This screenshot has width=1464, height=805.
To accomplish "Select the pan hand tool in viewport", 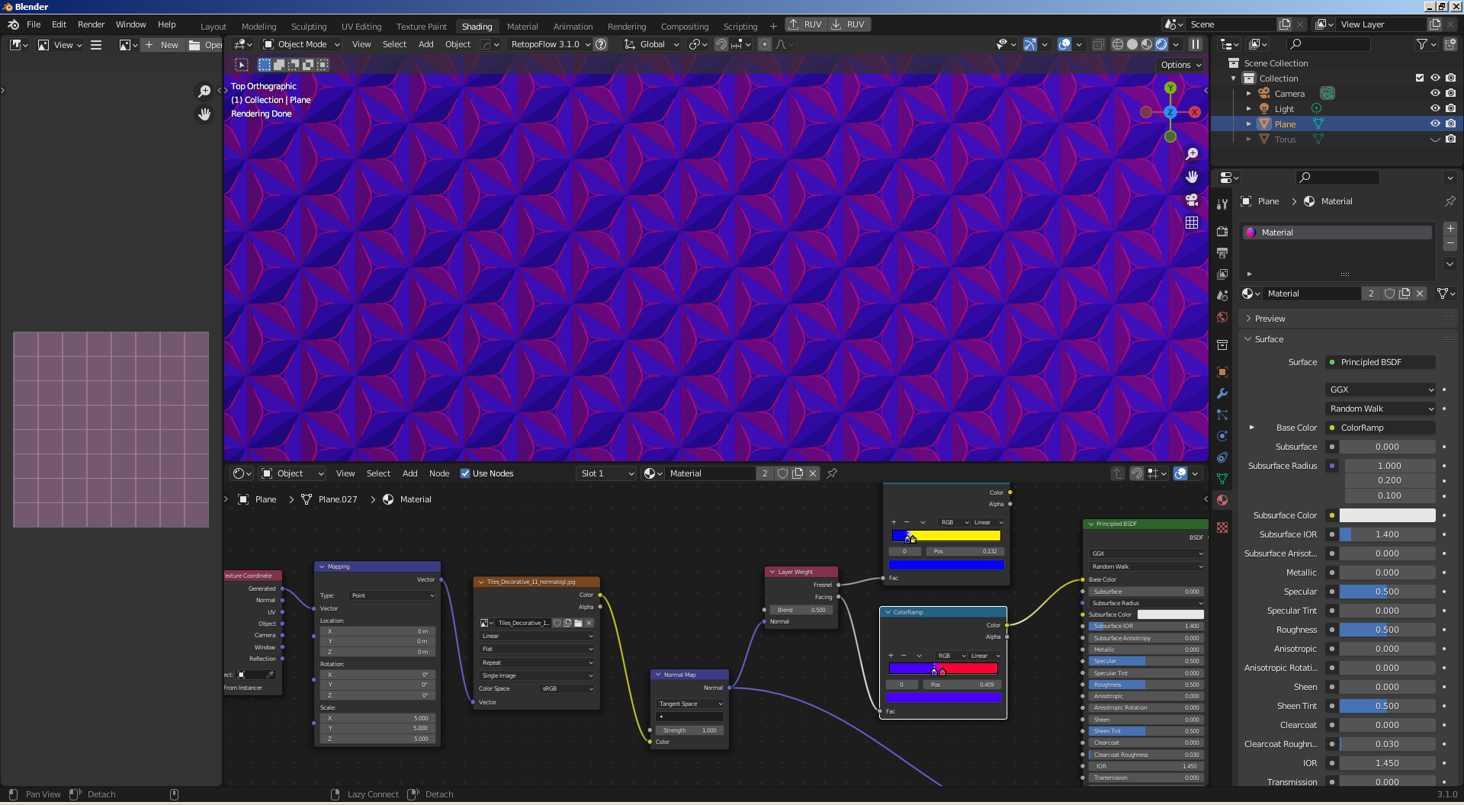I will click(x=1192, y=177).
